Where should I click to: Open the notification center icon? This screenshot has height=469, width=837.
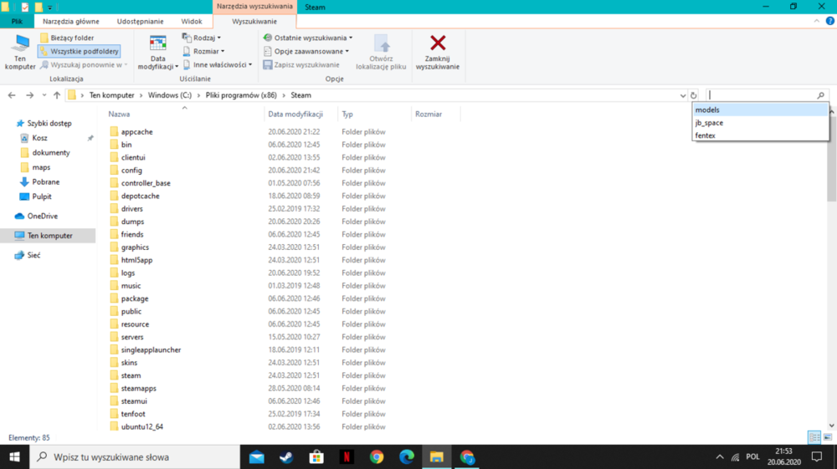point(817,457)
